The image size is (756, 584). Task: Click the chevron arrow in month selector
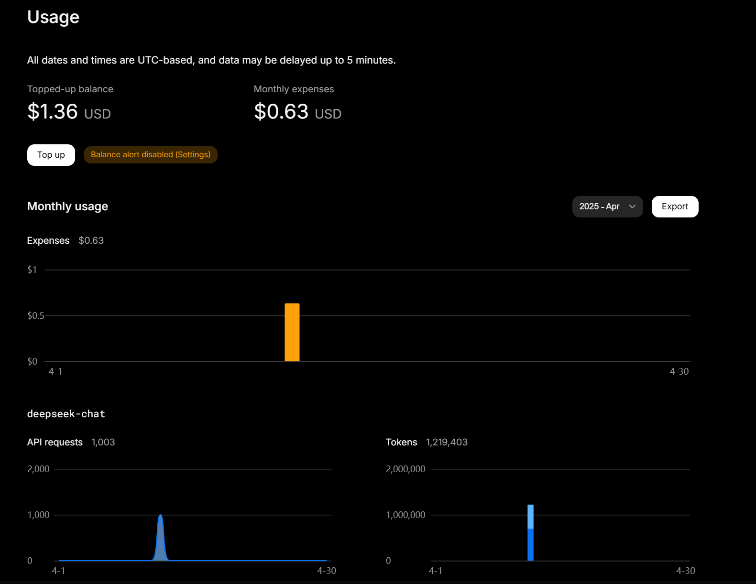pos(632,206)
